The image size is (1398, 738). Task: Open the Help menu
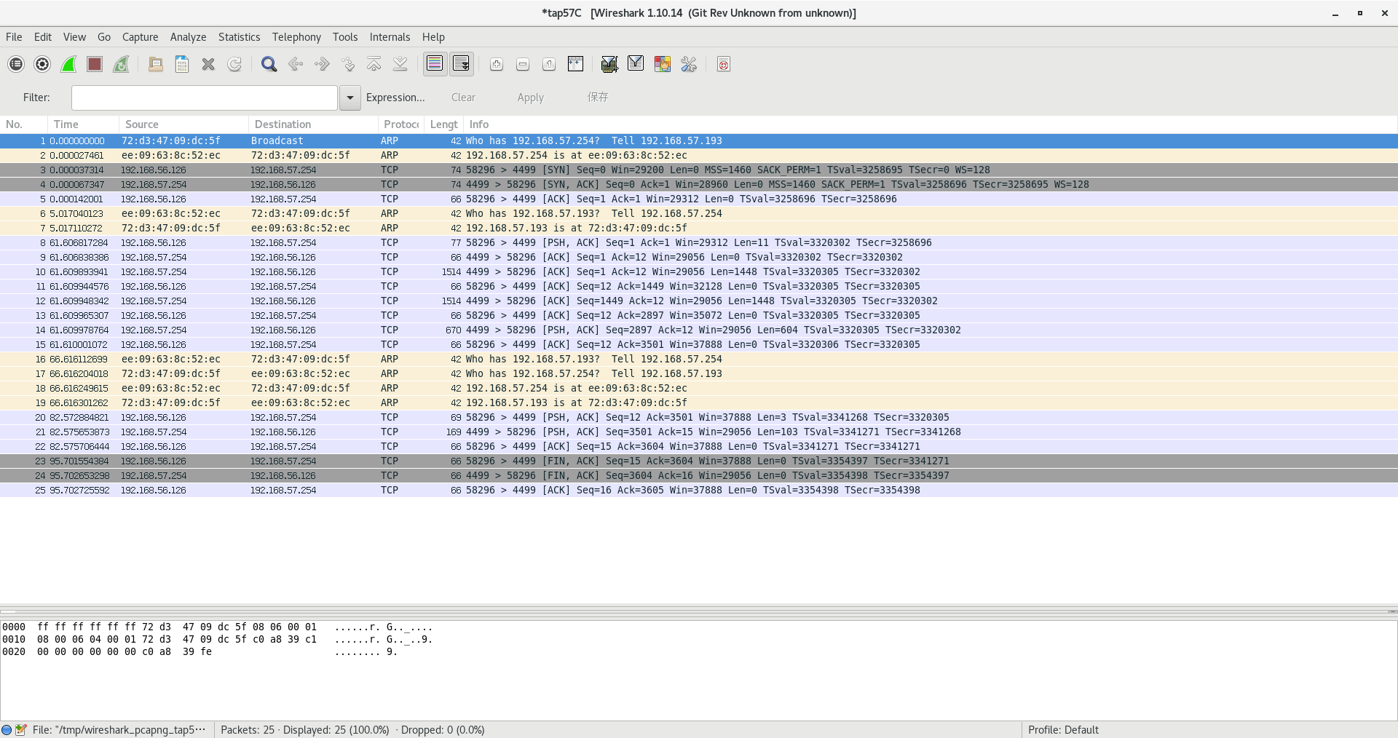tap(433, 37)
